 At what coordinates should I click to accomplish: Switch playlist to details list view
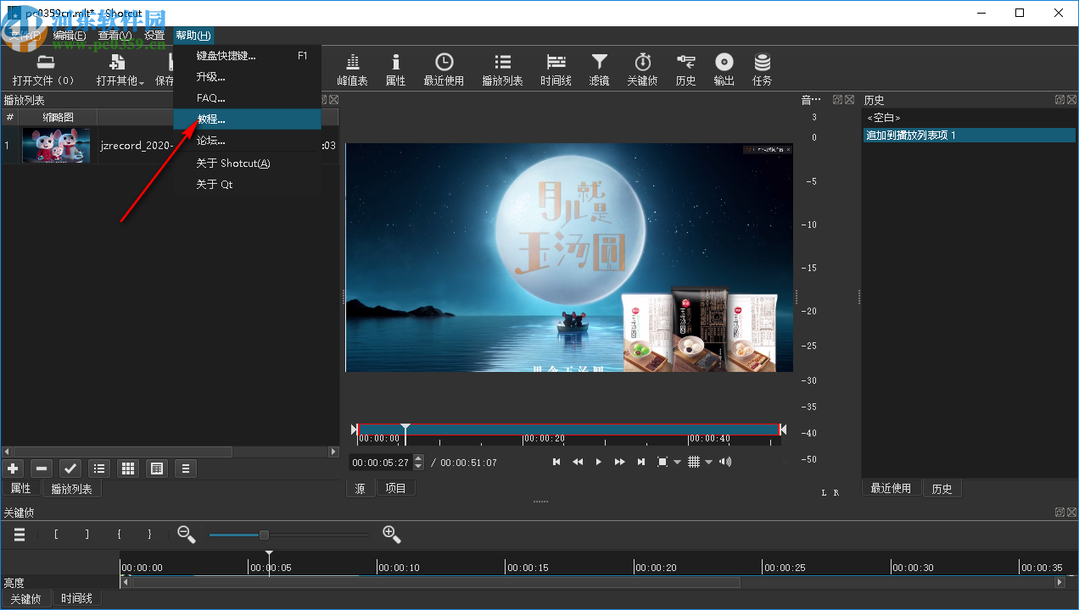(x=99, y=469)
